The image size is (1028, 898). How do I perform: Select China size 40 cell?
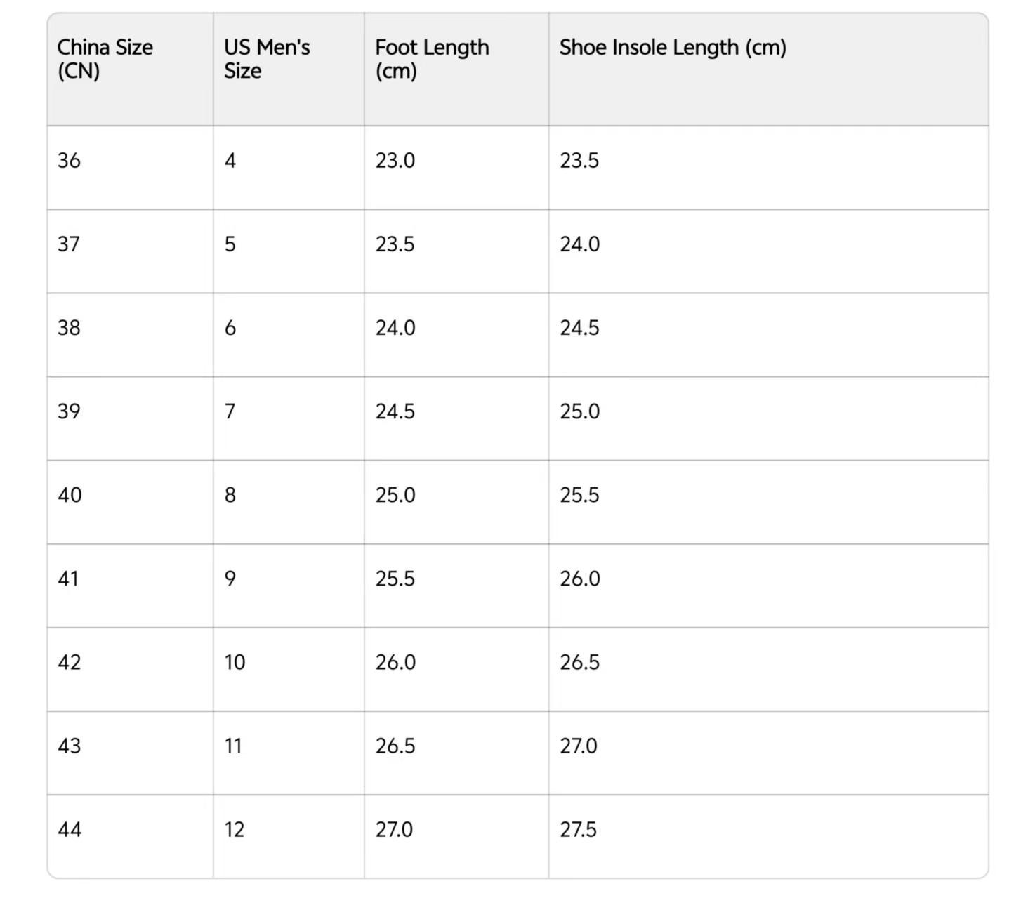[70, 495]
